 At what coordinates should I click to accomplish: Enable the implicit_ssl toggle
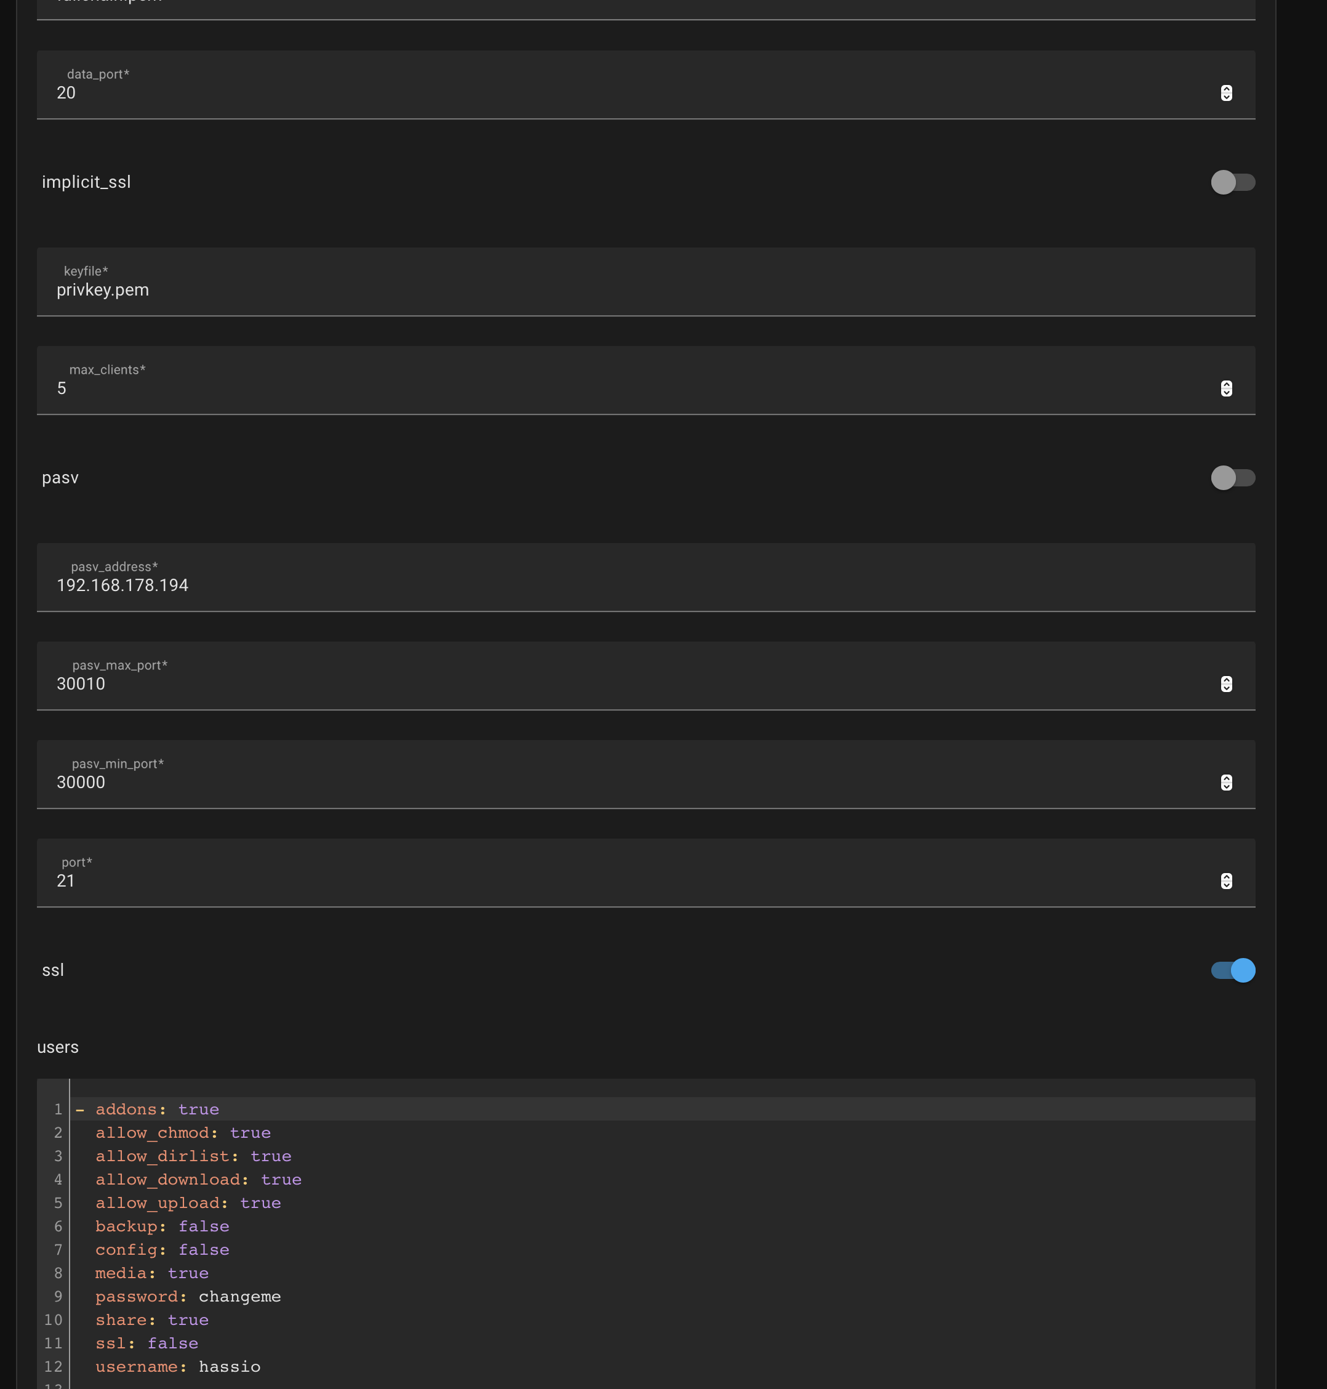[x=1233, y=182]
